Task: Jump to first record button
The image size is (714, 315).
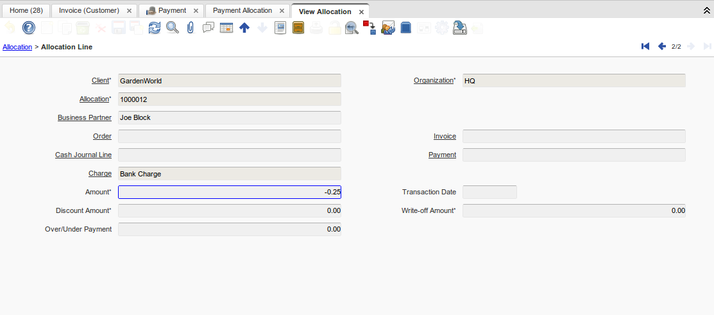Action: point(645,47)
